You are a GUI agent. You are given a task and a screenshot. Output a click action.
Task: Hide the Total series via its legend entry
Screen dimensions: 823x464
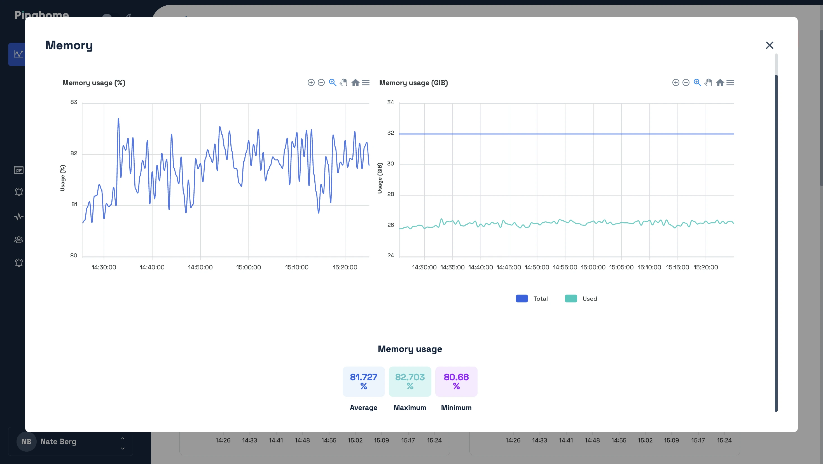531,299
